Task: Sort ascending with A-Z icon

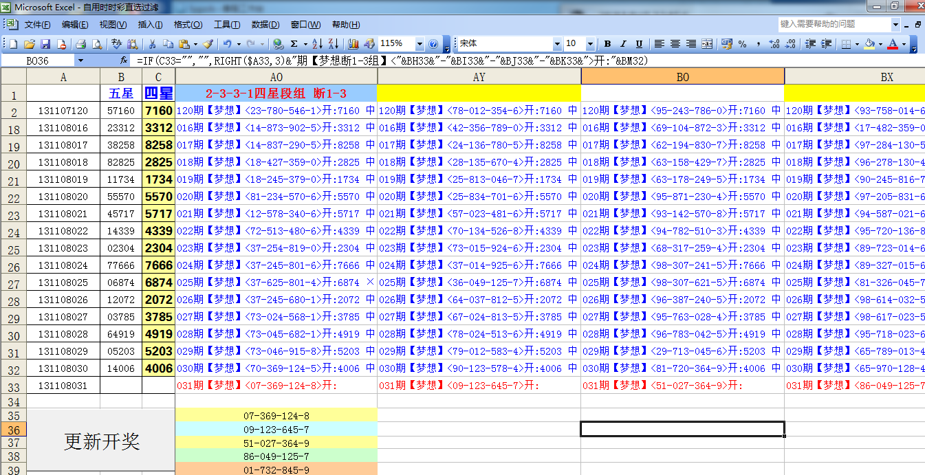Action: [x=317, y=44]
